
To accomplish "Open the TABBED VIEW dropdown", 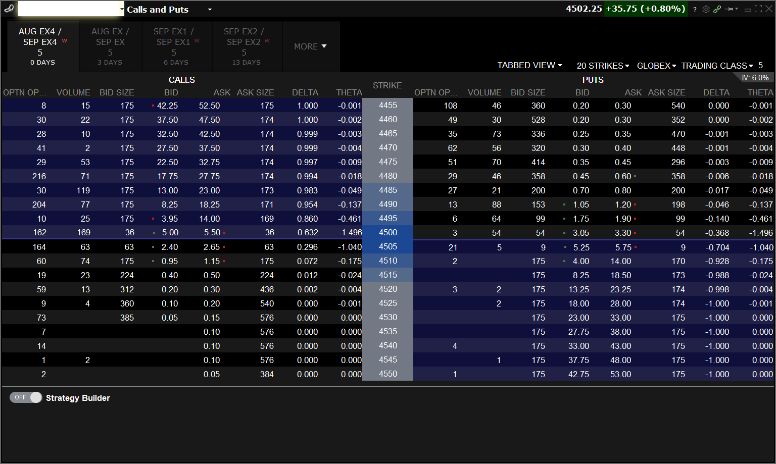I will click(529, 66).
